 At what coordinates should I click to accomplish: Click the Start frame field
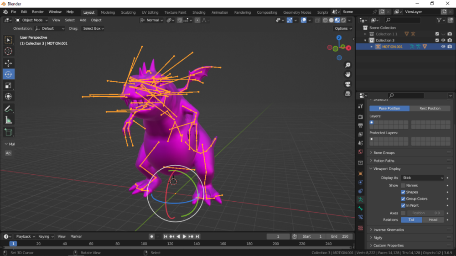(x=312, y=236)
